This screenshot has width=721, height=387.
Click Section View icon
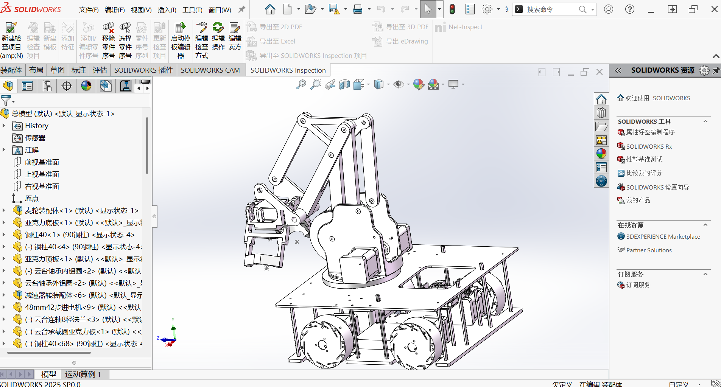(x=344, y=84)
